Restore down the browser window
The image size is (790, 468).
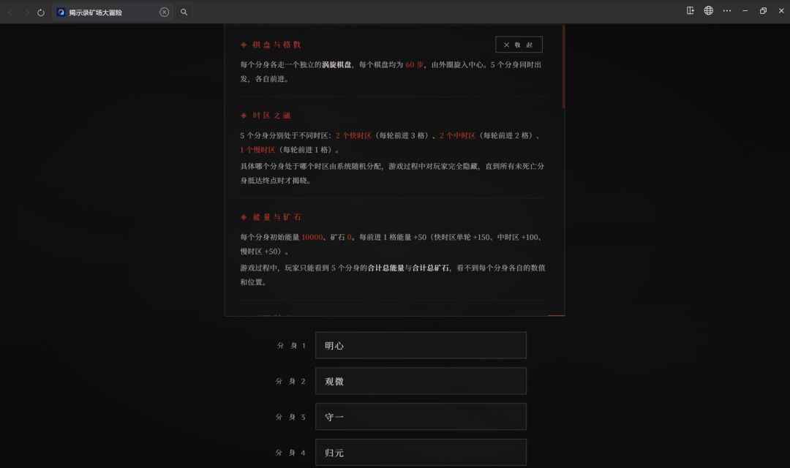tap(763, 10)
